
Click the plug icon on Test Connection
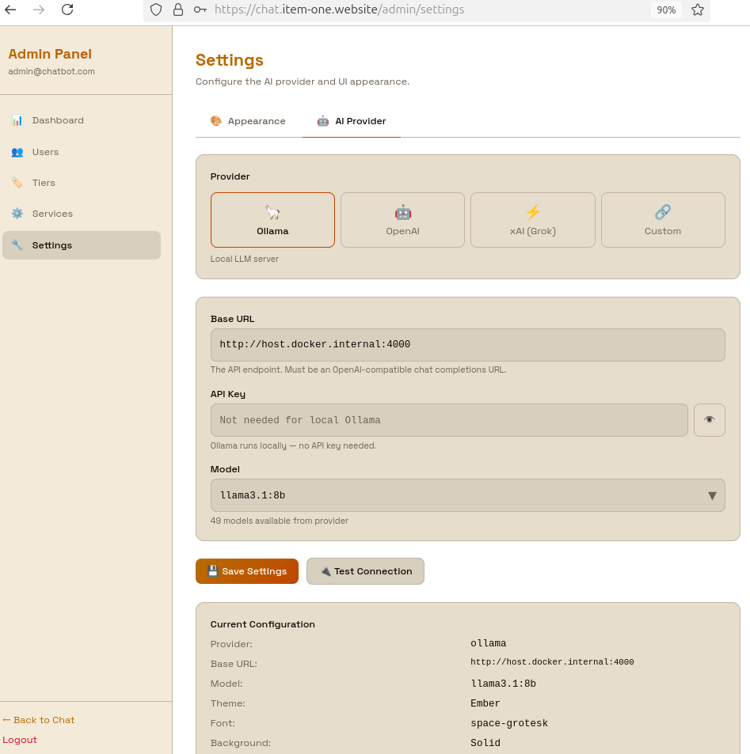point(326,571)
